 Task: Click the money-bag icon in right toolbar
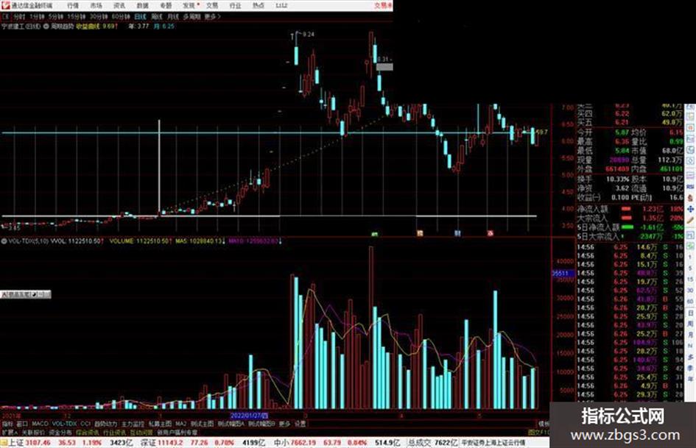pos(690,199)
